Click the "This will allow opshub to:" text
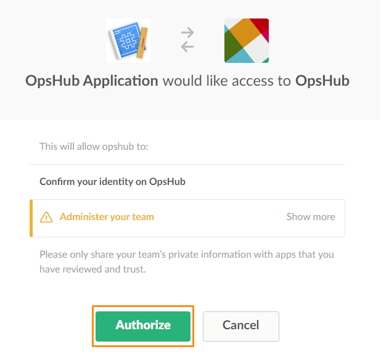381x357 pixels. [x=94, y=147]
